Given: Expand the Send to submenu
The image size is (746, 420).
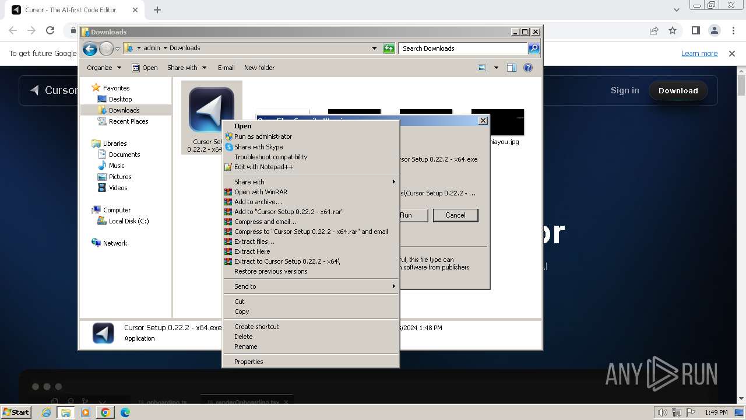Looking at the screenshot, I should (x=311, y=286).
